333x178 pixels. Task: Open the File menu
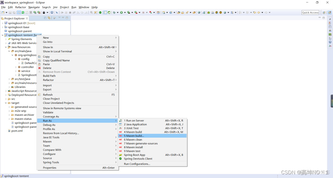3,7
